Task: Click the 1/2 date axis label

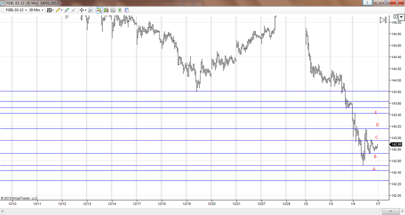Action: point(306,204)
